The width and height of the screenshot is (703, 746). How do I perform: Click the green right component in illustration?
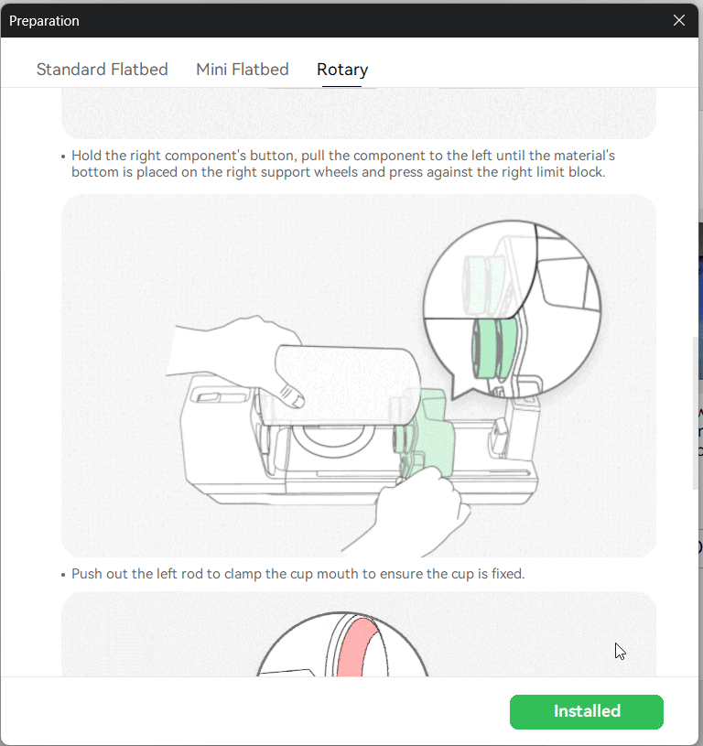425,433
